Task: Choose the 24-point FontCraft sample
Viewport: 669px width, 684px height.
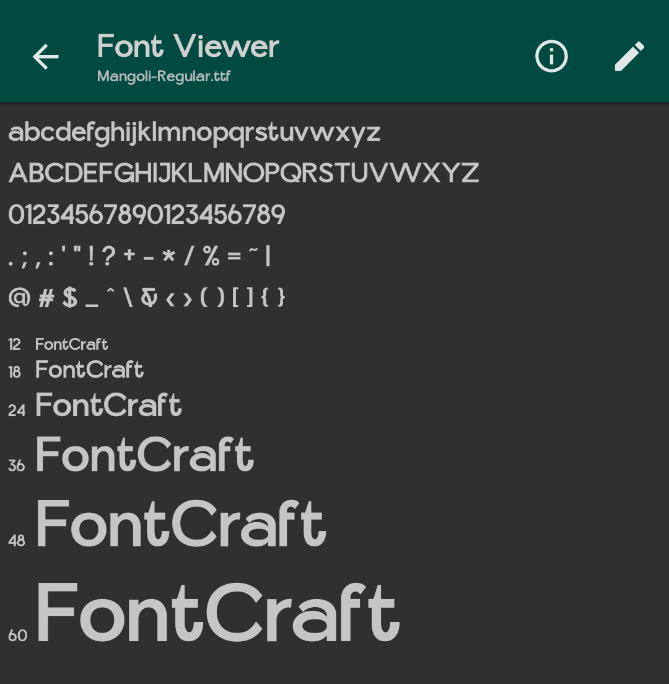Action: coord(108,405)
